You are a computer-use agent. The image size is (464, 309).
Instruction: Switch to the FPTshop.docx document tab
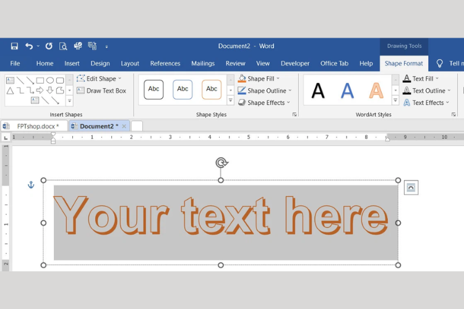pos(34,126)
